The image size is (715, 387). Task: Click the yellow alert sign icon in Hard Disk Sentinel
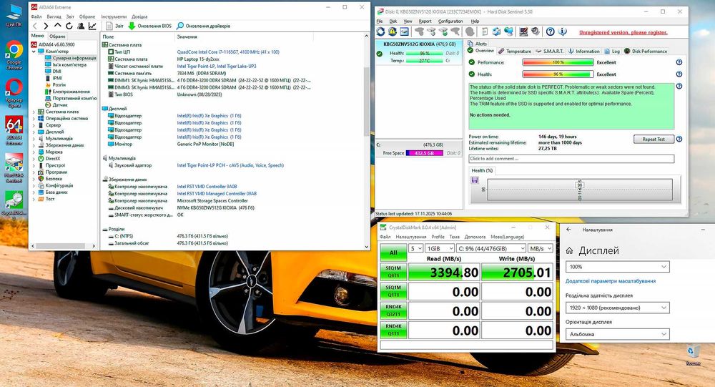392,31
